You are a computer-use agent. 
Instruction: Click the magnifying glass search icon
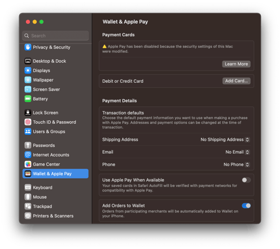[x=27, y=35]
